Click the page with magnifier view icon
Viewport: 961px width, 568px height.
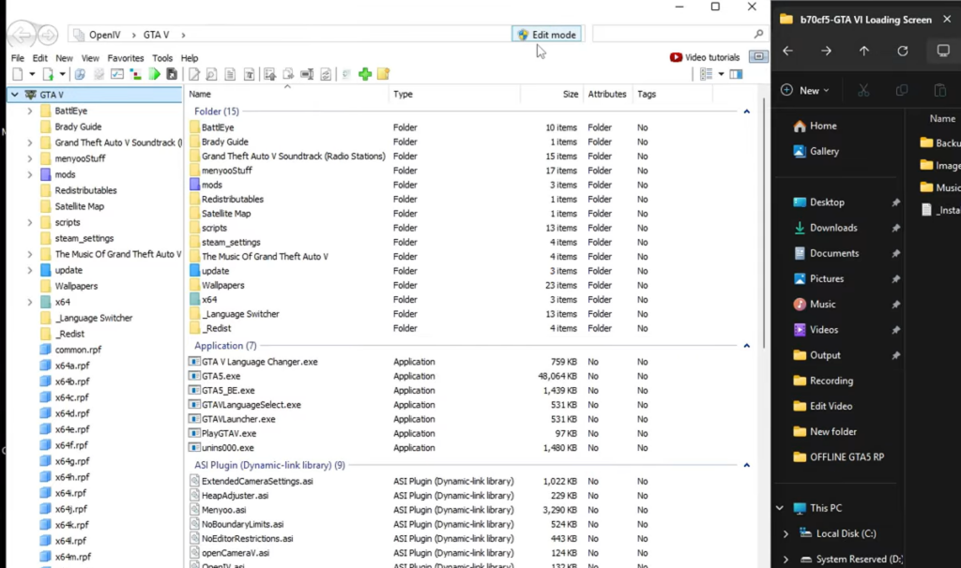tap(211, 74)
